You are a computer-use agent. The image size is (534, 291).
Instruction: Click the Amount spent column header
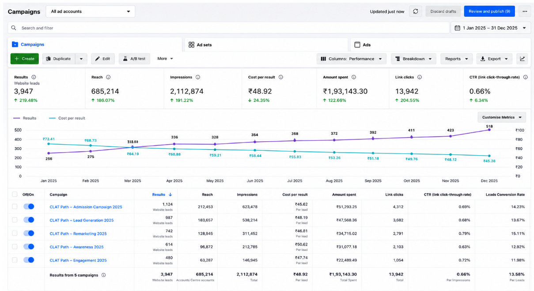click(x=345, y=194)
